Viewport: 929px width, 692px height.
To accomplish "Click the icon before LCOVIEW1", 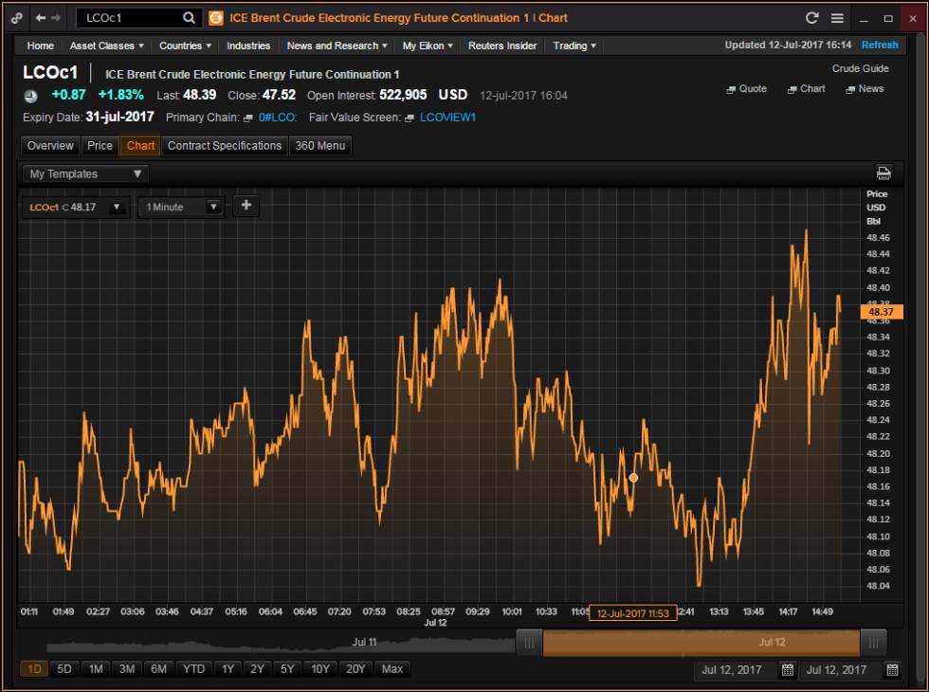I will tap(409, 118).
